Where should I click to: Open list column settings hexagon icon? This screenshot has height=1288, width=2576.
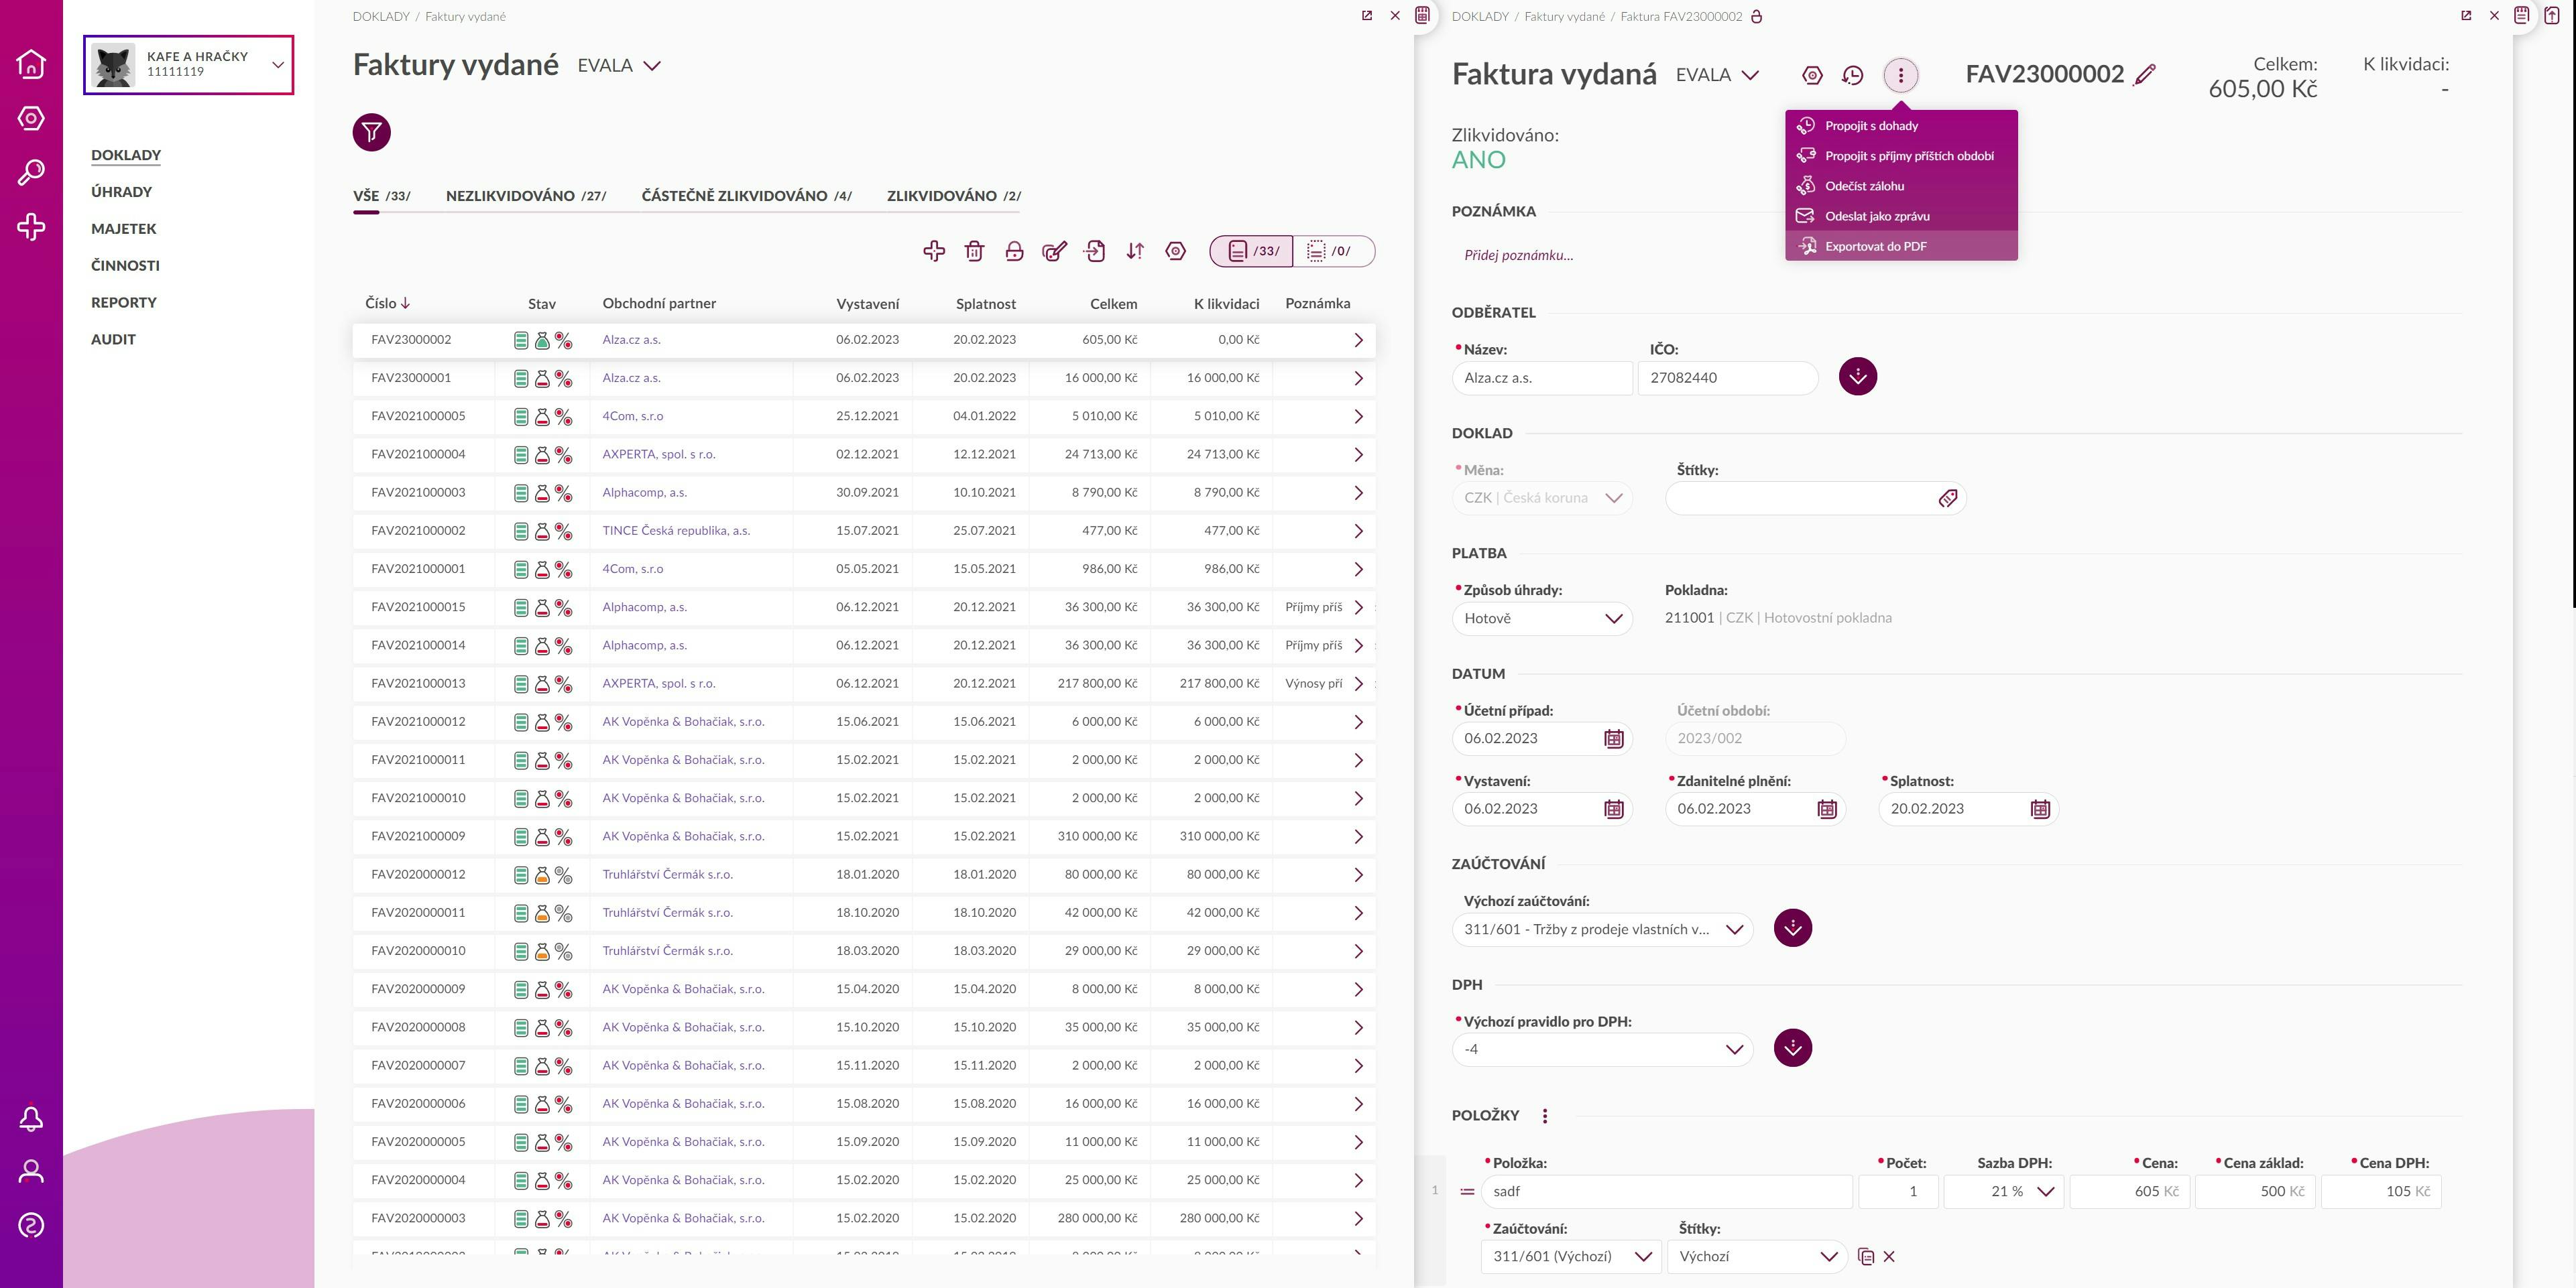coord(1176,251)
